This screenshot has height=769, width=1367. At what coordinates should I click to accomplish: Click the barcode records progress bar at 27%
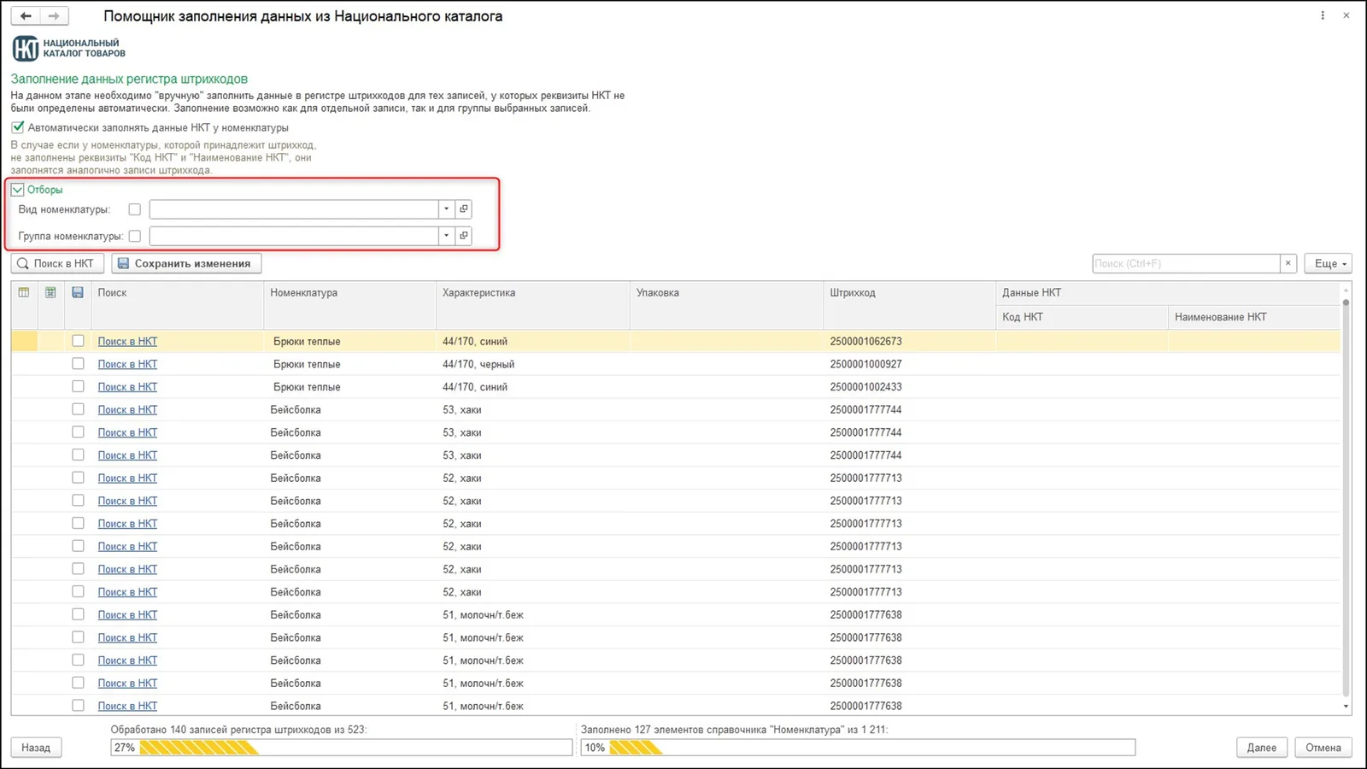pos(342,748)
